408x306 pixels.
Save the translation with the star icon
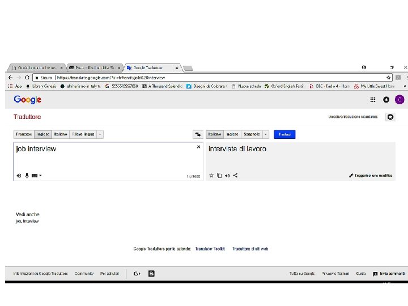(x=211, y=175)
